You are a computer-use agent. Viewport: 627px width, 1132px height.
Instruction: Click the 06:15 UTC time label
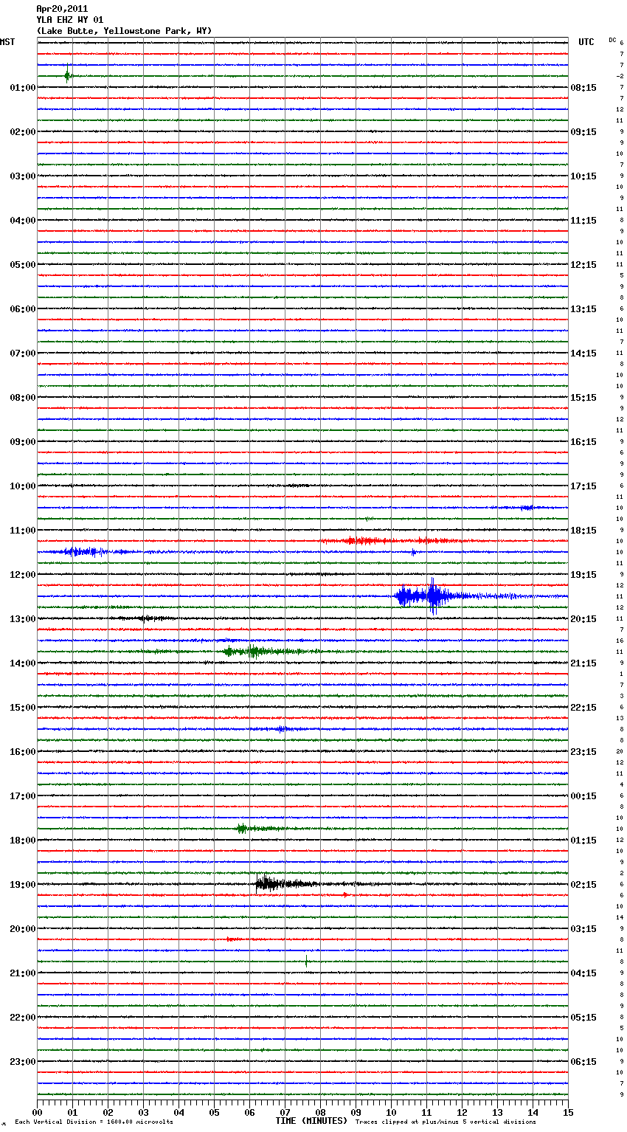coord(583,1062)
